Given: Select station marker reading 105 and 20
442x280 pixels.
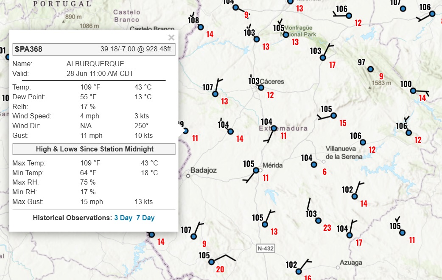Looking at the screenshot, I should coord(211,262).
